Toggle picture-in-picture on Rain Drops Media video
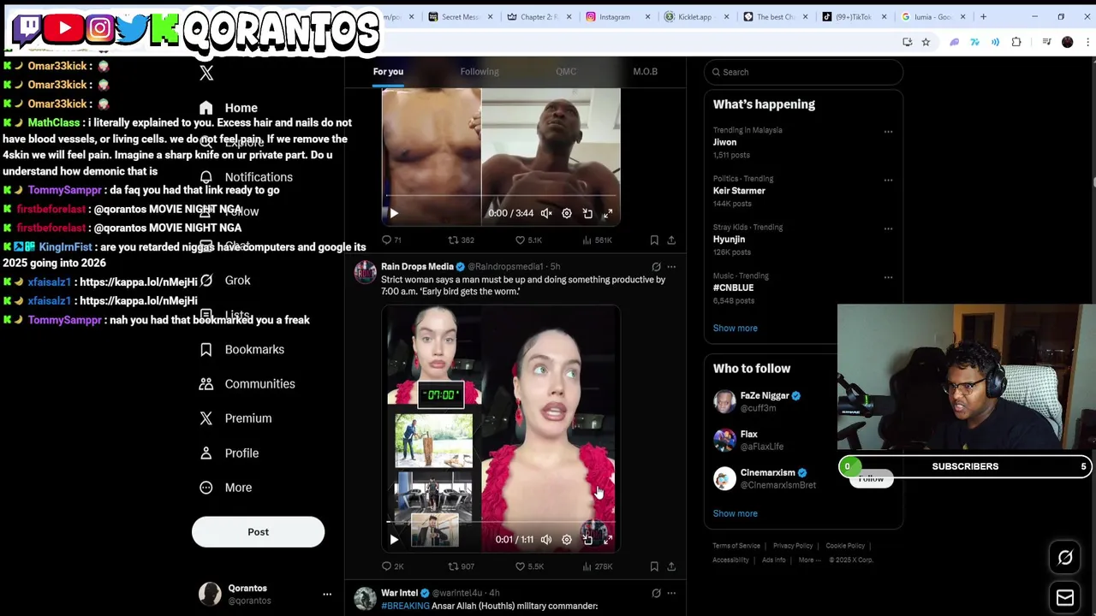Viewport: 1096px width, 616px height. (587, 540)
